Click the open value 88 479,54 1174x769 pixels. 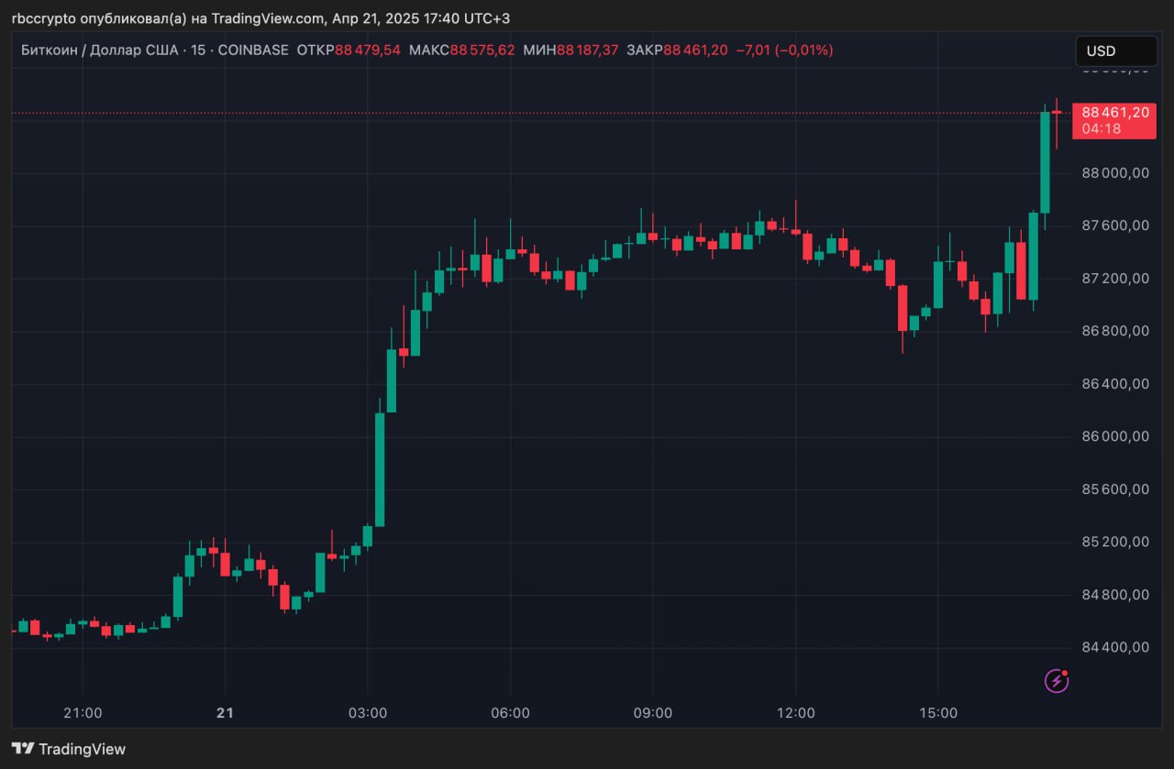[x=367, y=50]
